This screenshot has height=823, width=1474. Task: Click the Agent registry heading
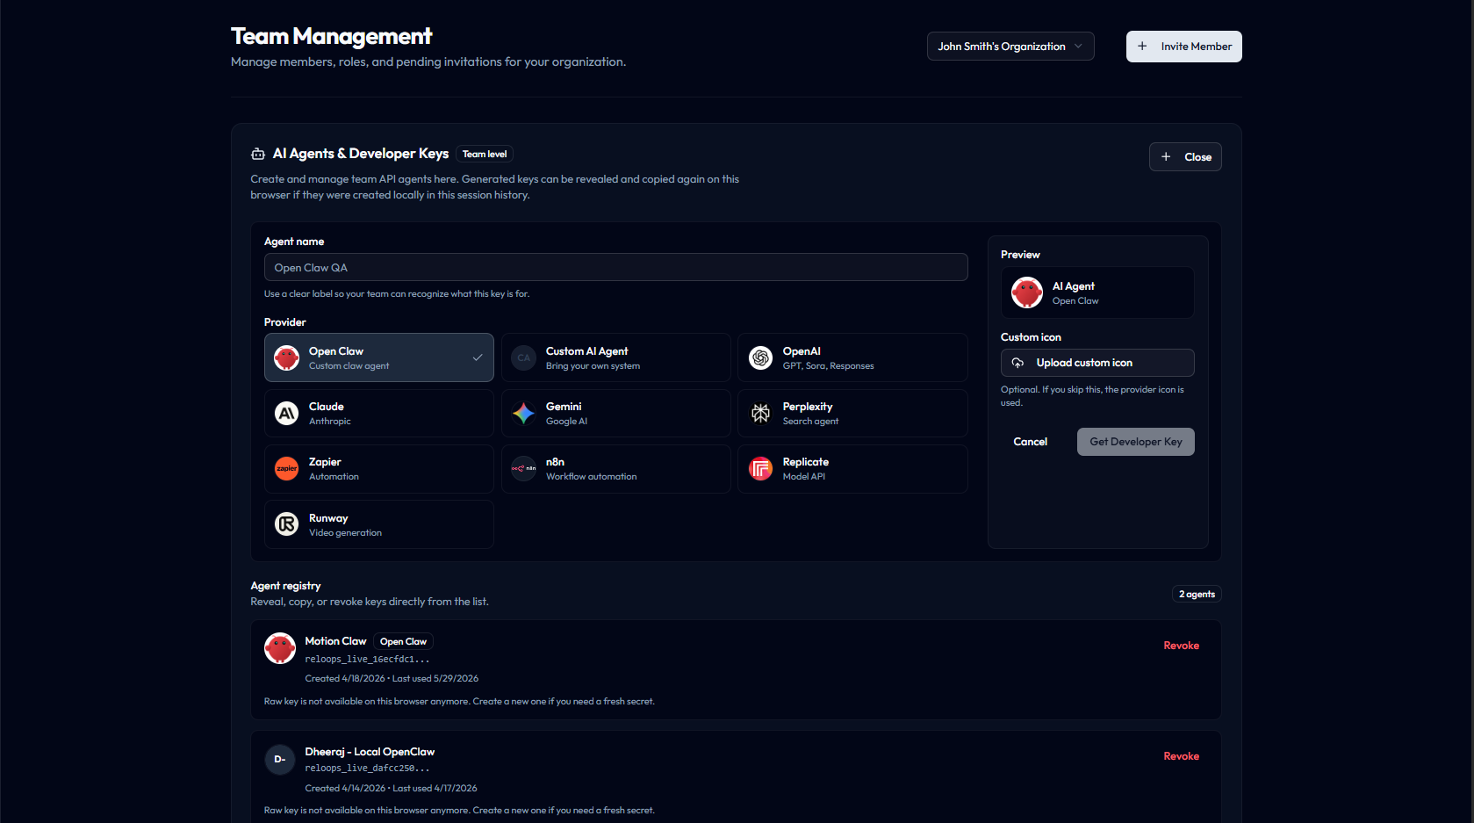click(285, 586)
